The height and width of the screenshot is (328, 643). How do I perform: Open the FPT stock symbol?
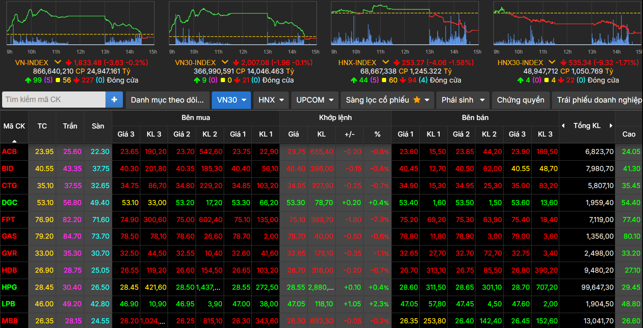coord(9,220)
